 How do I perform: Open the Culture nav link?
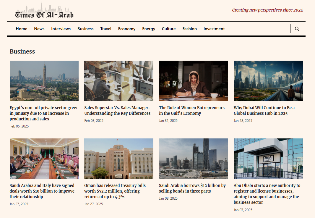point(169,29)
